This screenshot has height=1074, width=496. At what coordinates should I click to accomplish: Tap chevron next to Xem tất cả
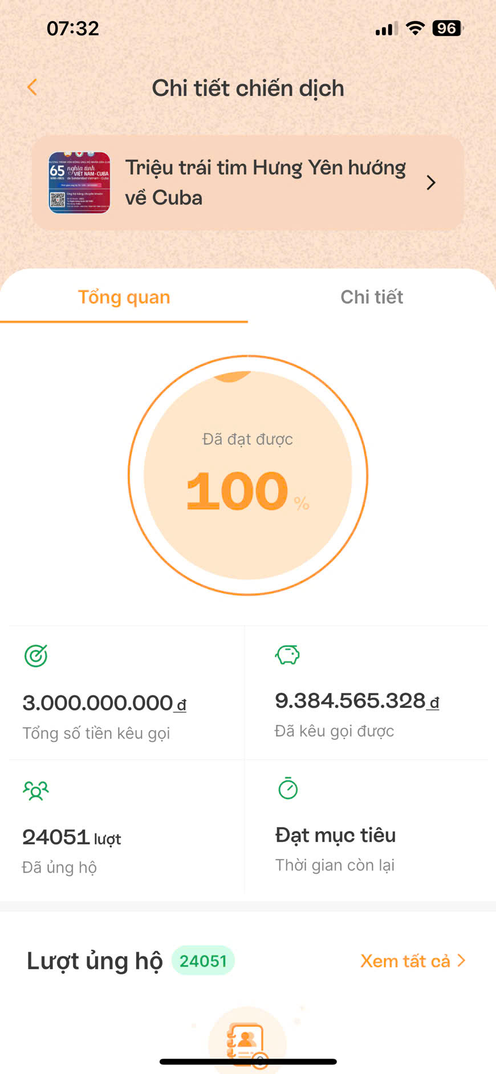tap(461, 960)
